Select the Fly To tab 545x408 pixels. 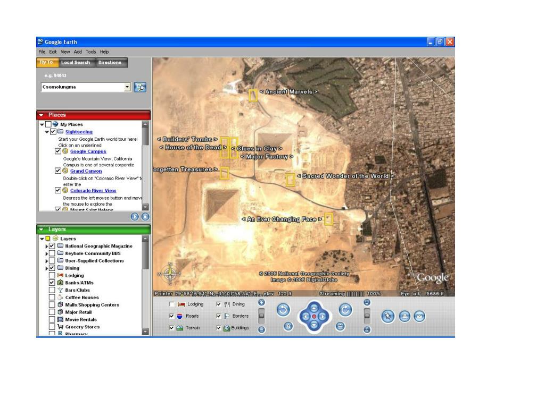tap(46, 62)
